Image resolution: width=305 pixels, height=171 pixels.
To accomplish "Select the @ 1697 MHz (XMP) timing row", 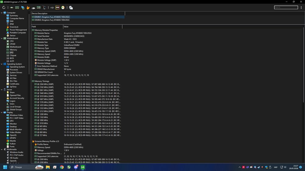I will coord(77,99).
